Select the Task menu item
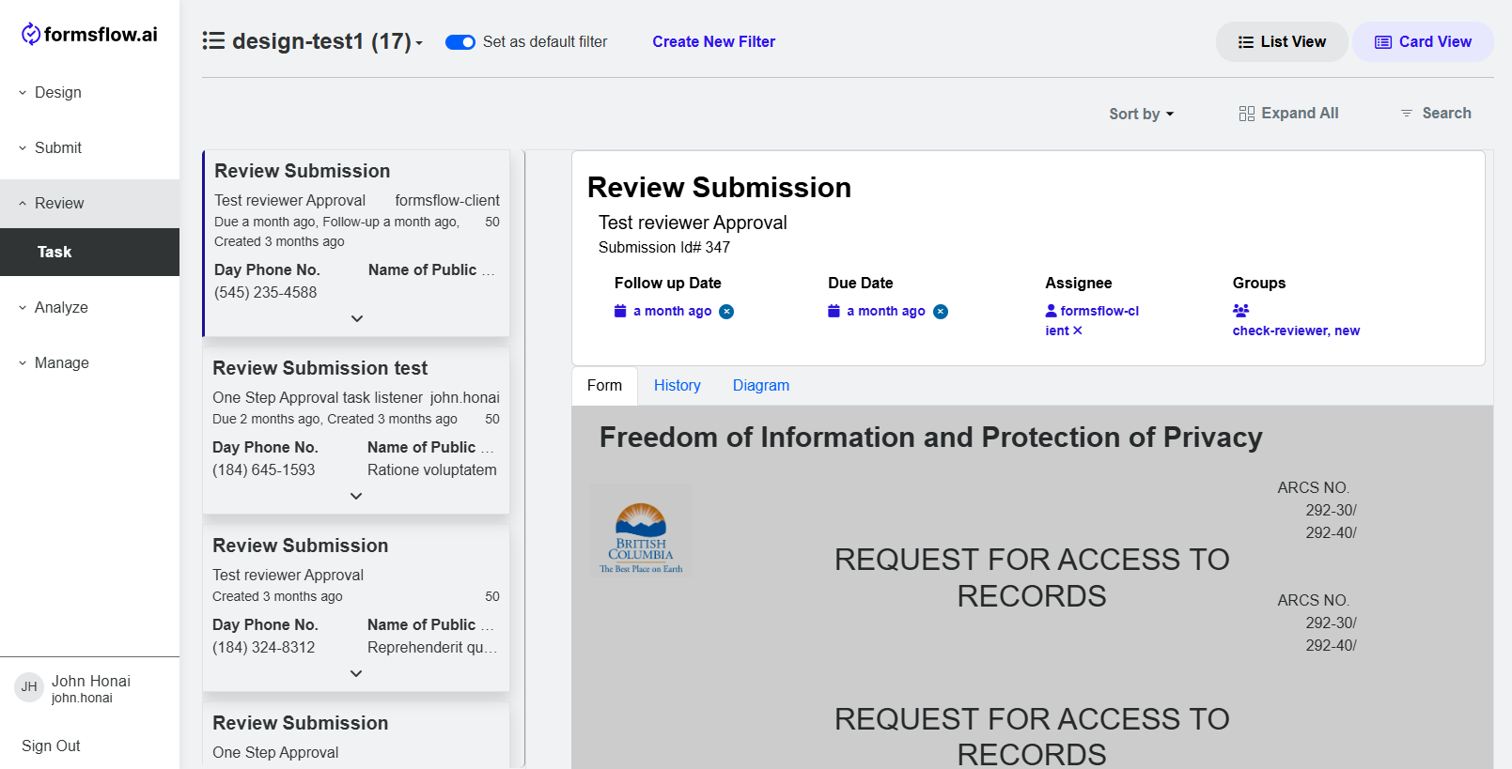This screenshot has width=1512, height=769. tap(89, 252)
